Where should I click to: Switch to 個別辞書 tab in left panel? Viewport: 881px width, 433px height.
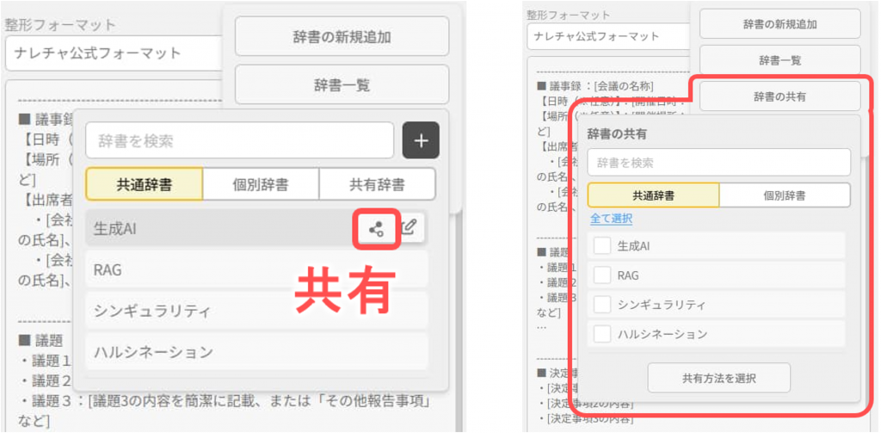tap(261, 184)
